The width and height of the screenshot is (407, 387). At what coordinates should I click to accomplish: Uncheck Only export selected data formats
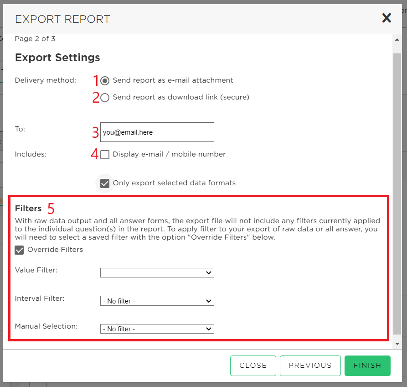tap(105, 183)
